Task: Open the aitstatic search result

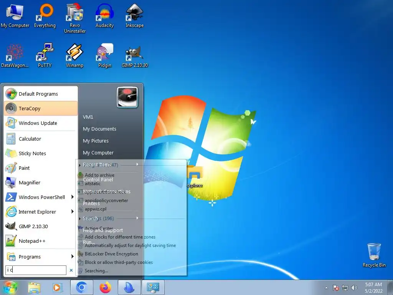Action: coord(92,184)
